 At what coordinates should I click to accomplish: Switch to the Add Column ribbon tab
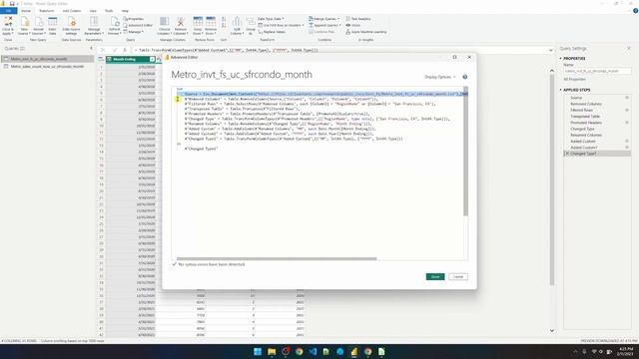pyautogui.click(x=71, y=11)
